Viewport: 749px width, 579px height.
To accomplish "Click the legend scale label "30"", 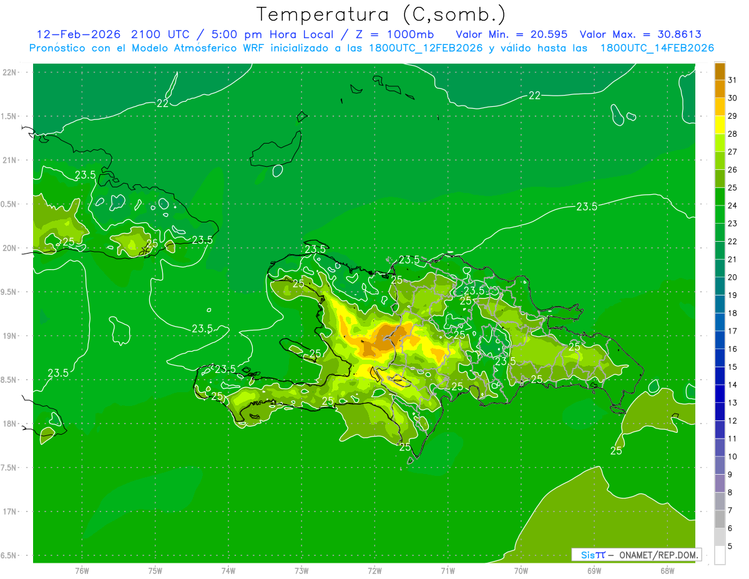I will (x=733, y=98).
